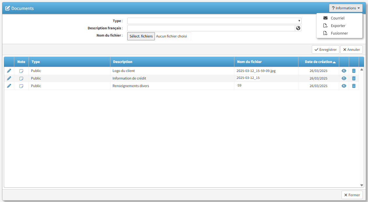Viewport: 368px width, 202px height.
Task: Focus the Description français field
Action: (x=211, y=28)
